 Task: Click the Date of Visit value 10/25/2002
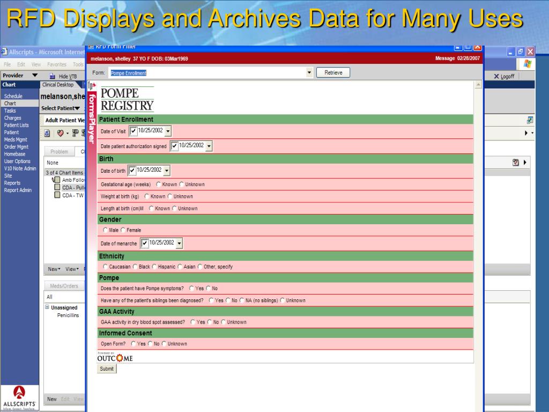point(151,130)
